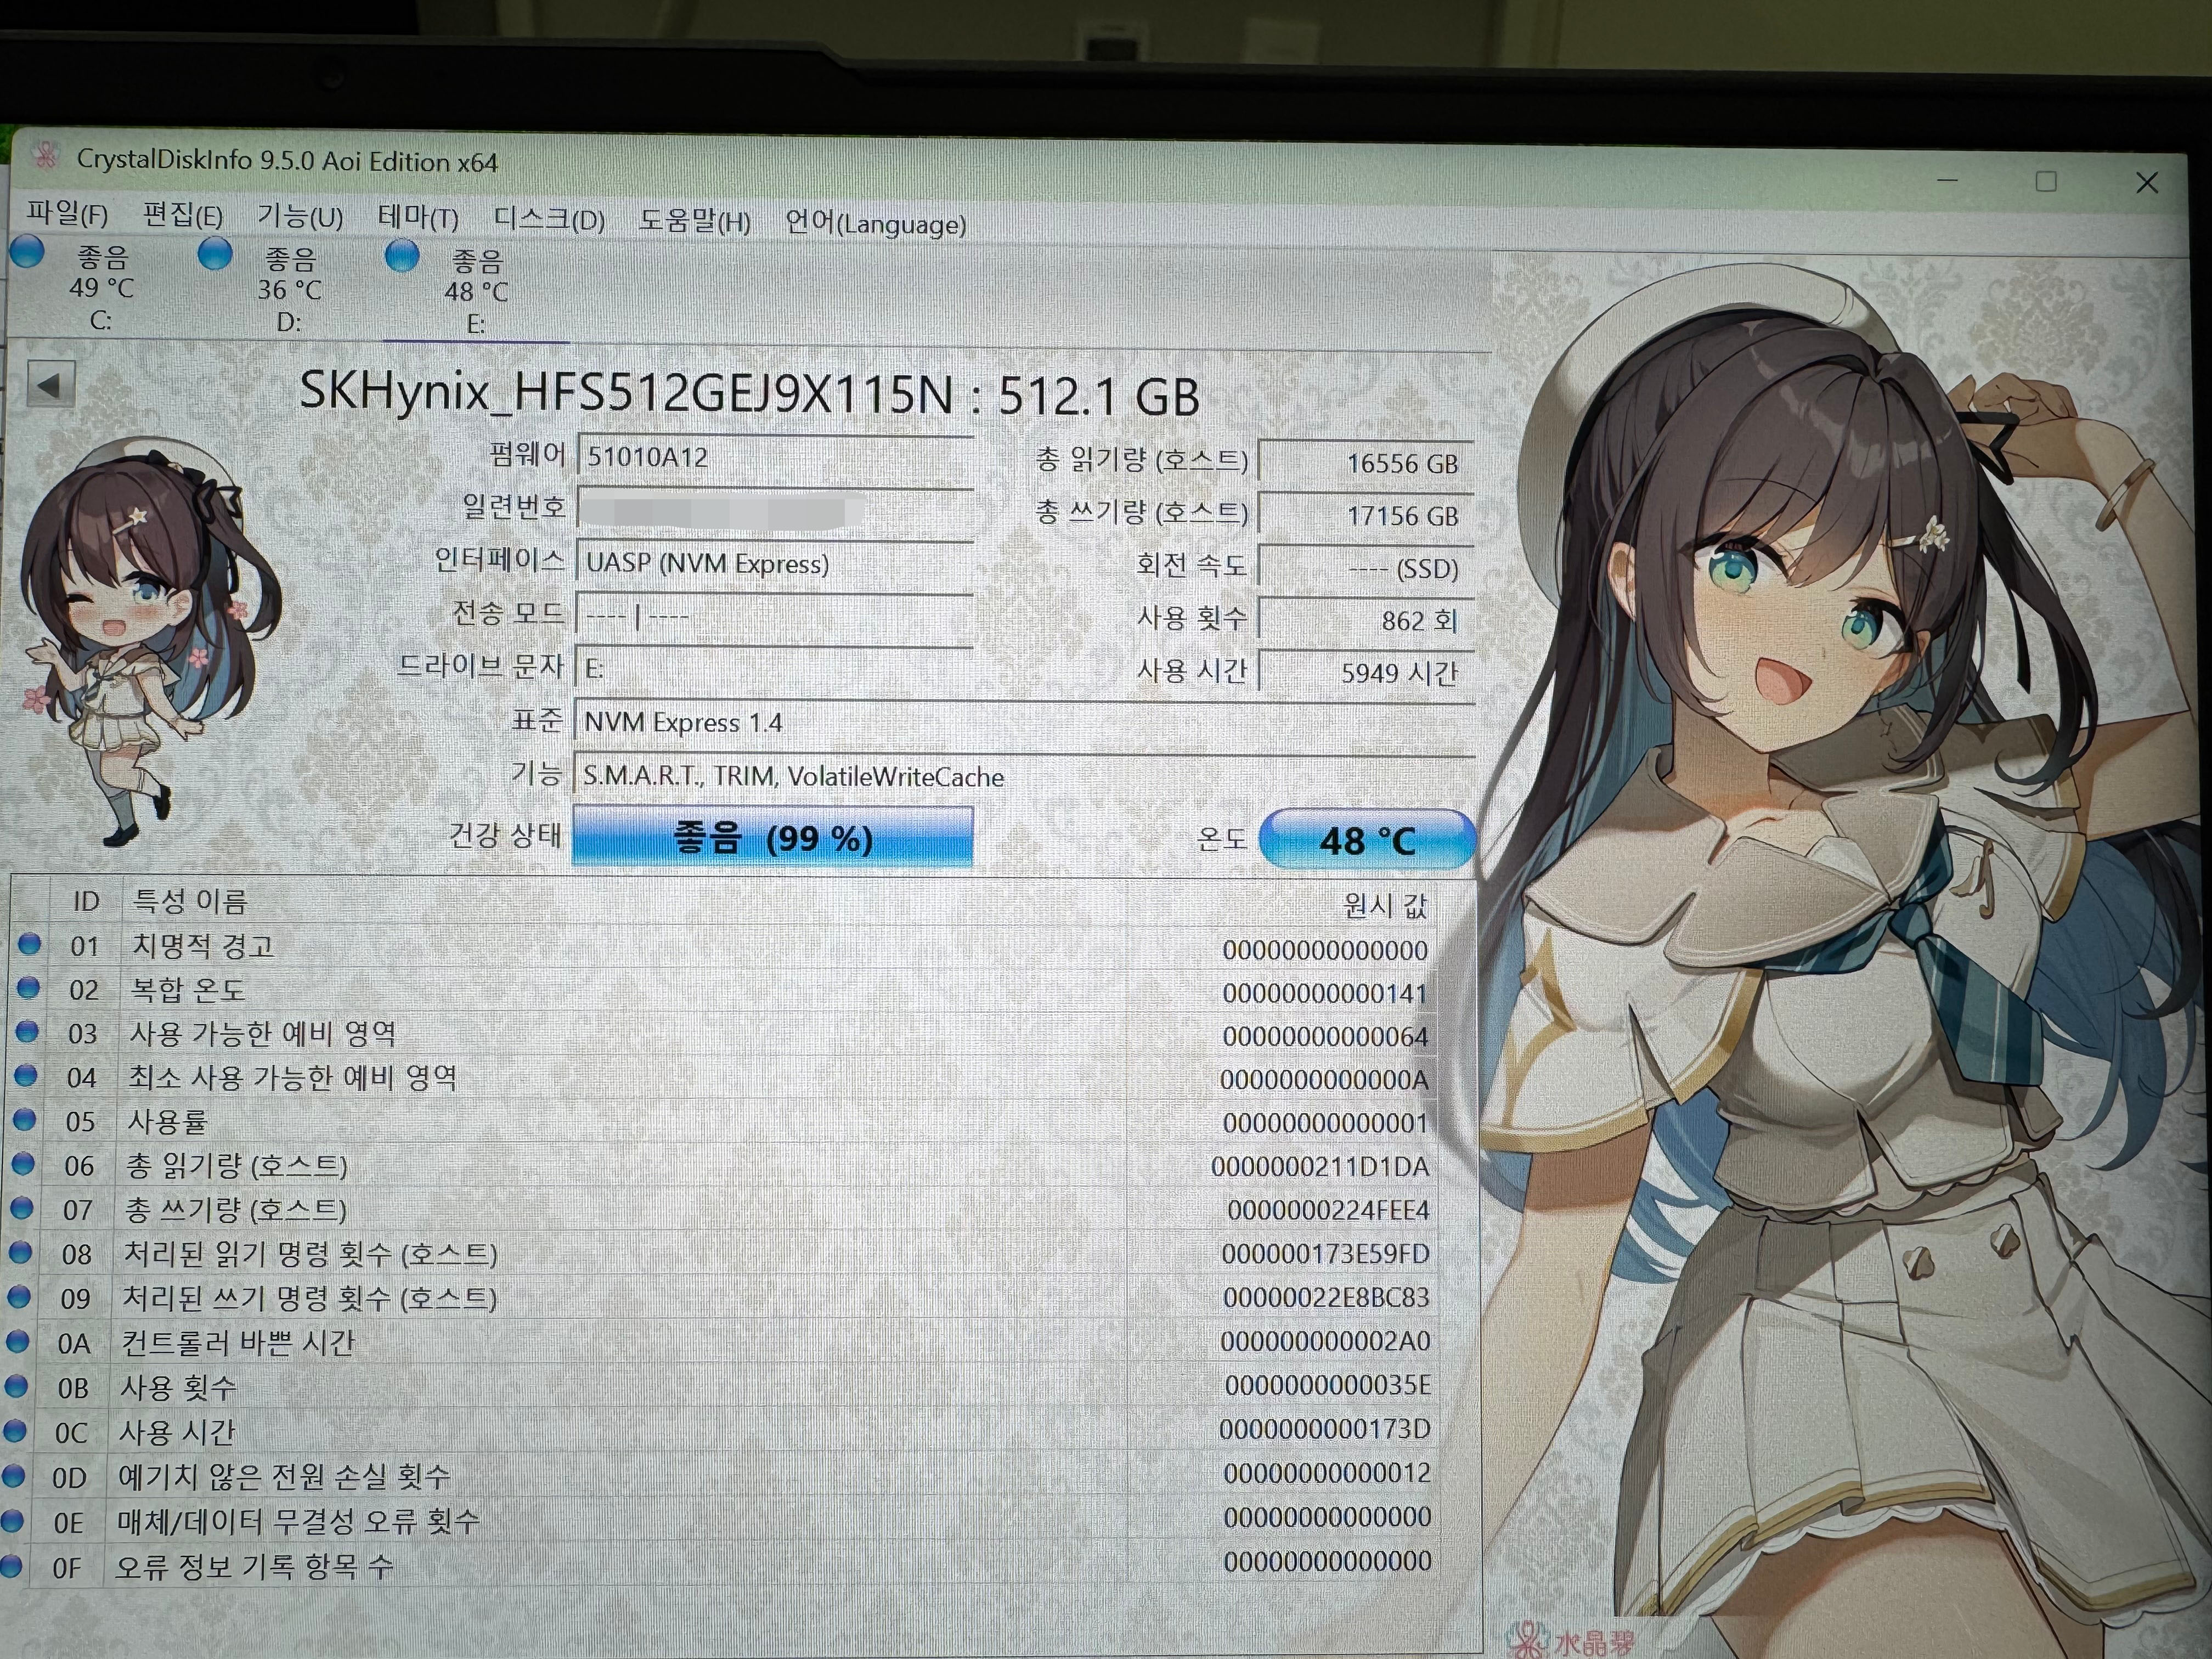This screenshot has width=2212, height=1659.
Task: Click the 전송 모드 transfer mode field
Action: point(774,615)
